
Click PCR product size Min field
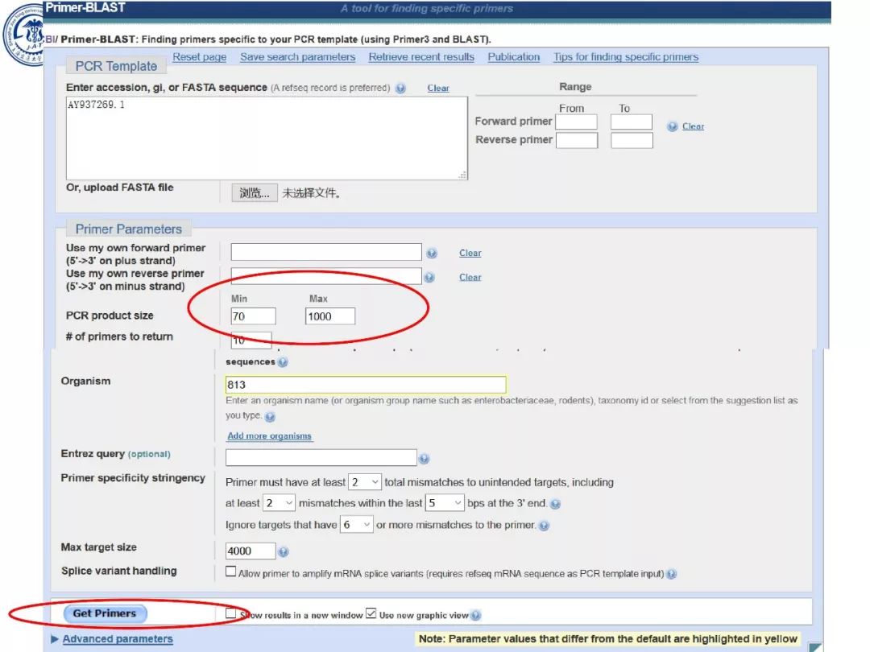coord(253,316)
